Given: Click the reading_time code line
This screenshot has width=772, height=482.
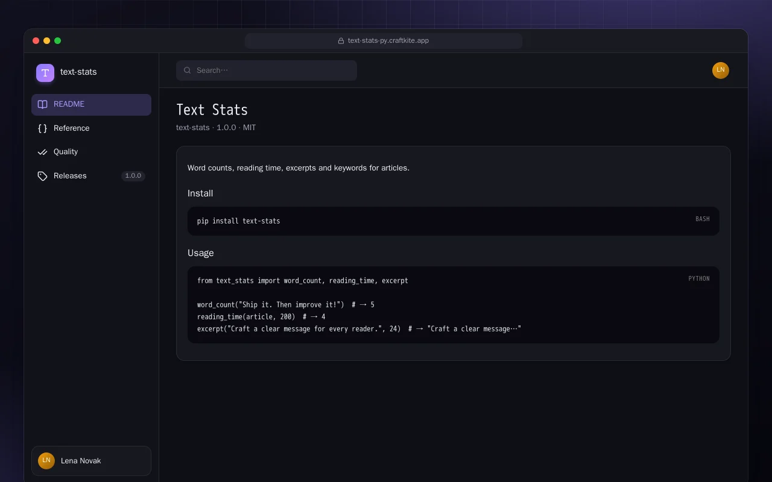Looking at the screenshot, I should pyautogui.click(x=261, y=317).
